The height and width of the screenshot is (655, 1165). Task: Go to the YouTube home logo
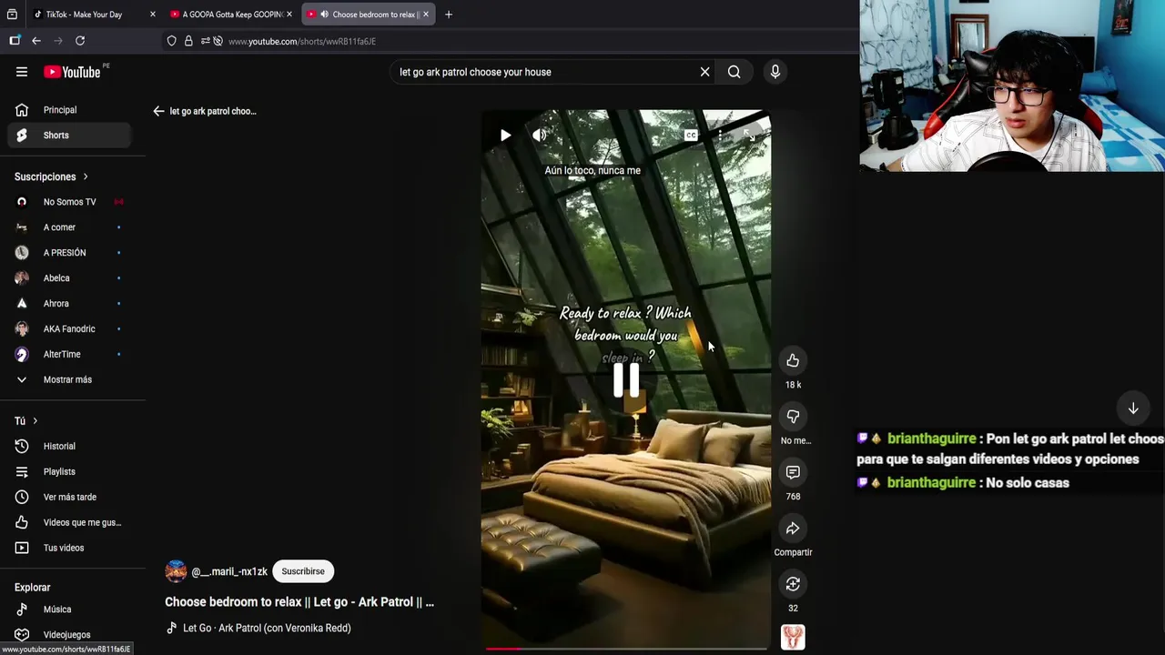[x=72, y=72]
